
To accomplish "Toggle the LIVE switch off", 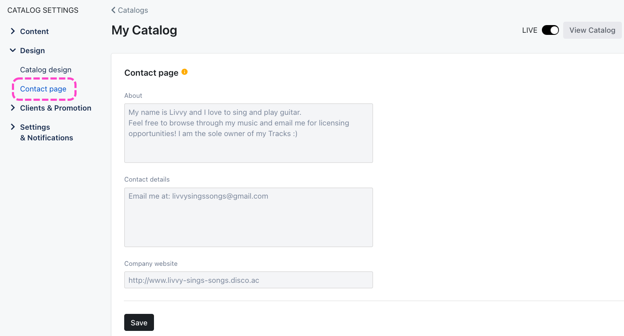I will pos(550,30).
